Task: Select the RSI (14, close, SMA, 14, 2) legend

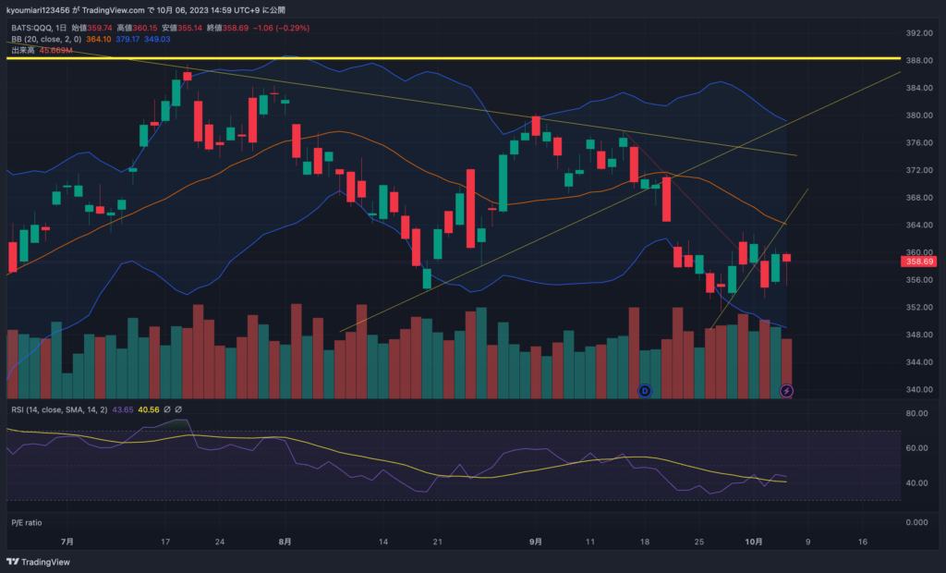Action: pyautogui.click(x=59, y=409)
